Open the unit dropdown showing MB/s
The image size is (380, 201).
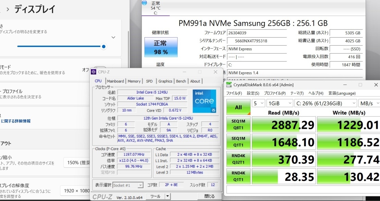[369, 103]
